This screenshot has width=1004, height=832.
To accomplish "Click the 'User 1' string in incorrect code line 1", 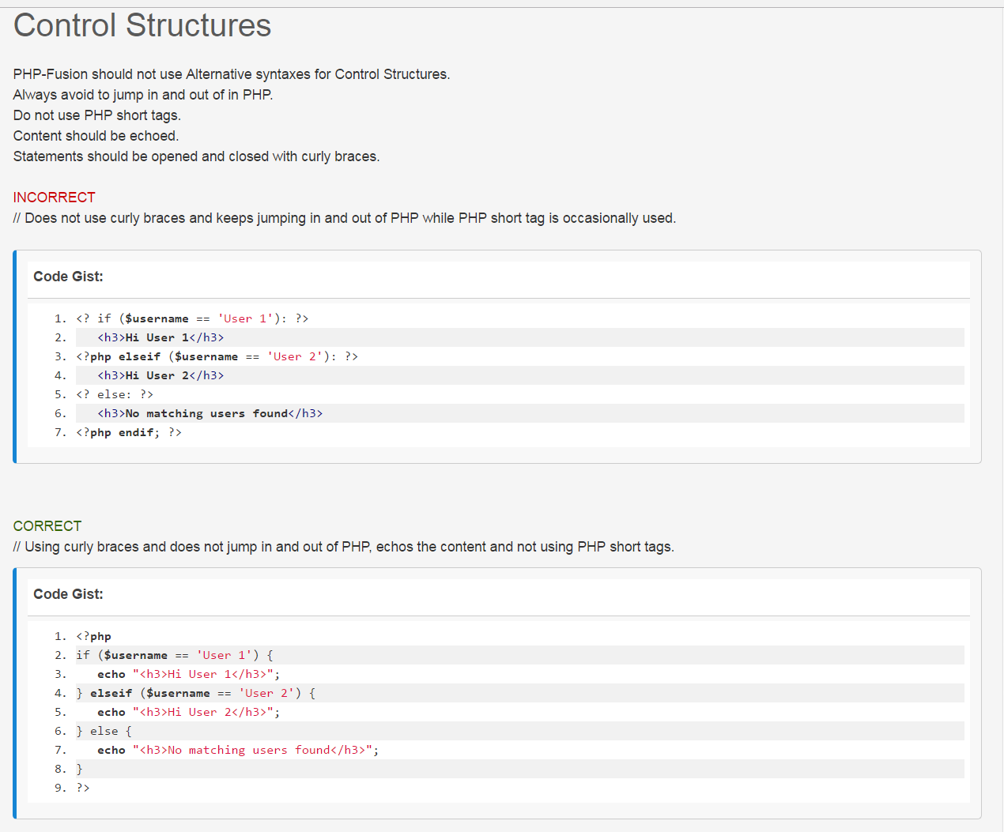I will 246,318.
